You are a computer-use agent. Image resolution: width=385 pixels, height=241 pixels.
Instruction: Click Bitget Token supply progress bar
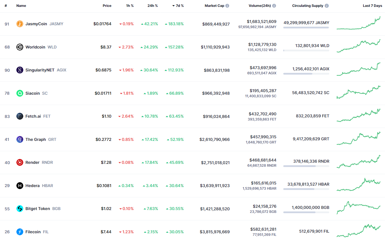(x=306, y=212)
